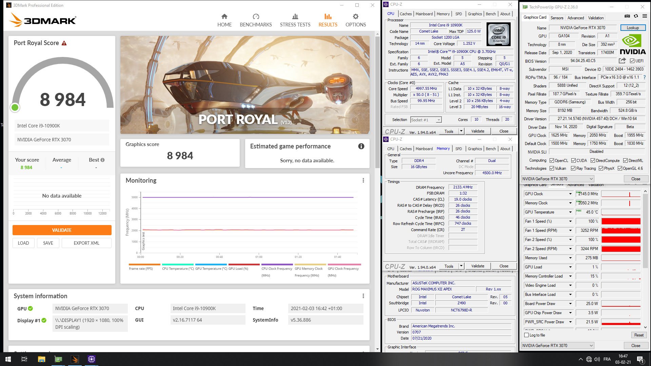Switch to the Sensors tab in GPU-Z
651x366 pixels.
click(x=557, y=18)
